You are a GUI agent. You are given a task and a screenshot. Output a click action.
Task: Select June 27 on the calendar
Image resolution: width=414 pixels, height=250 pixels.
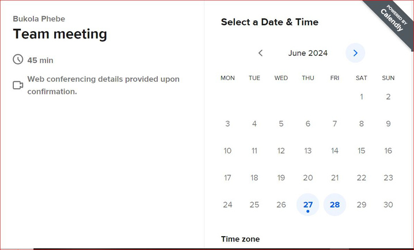click(x=308, y=204)
